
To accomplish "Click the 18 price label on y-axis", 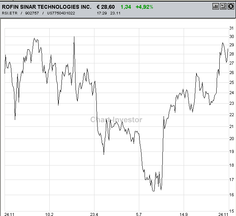I will 231,165.
